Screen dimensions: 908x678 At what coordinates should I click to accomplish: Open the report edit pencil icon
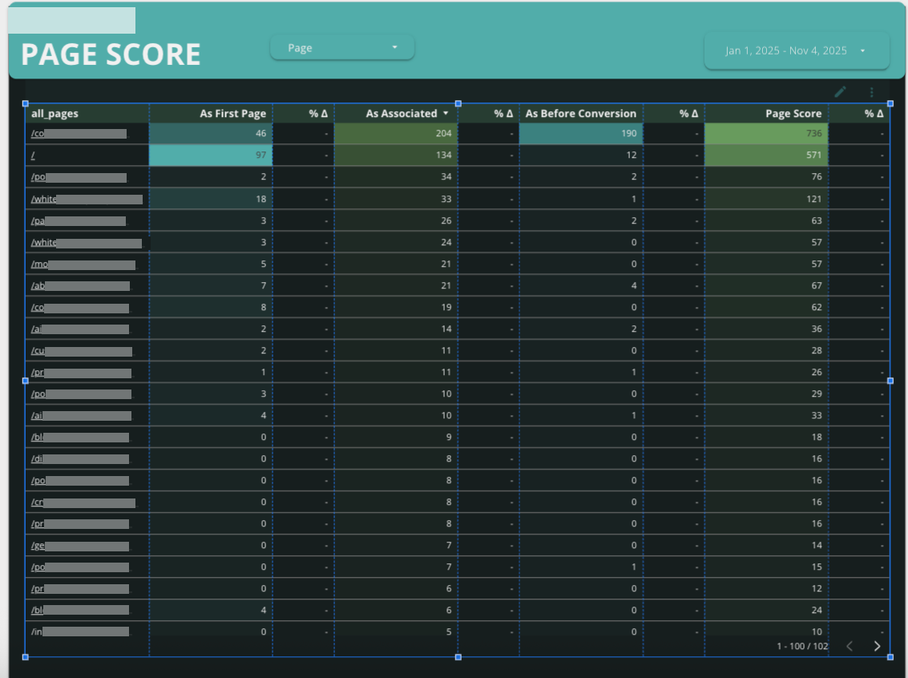[840, 91]
